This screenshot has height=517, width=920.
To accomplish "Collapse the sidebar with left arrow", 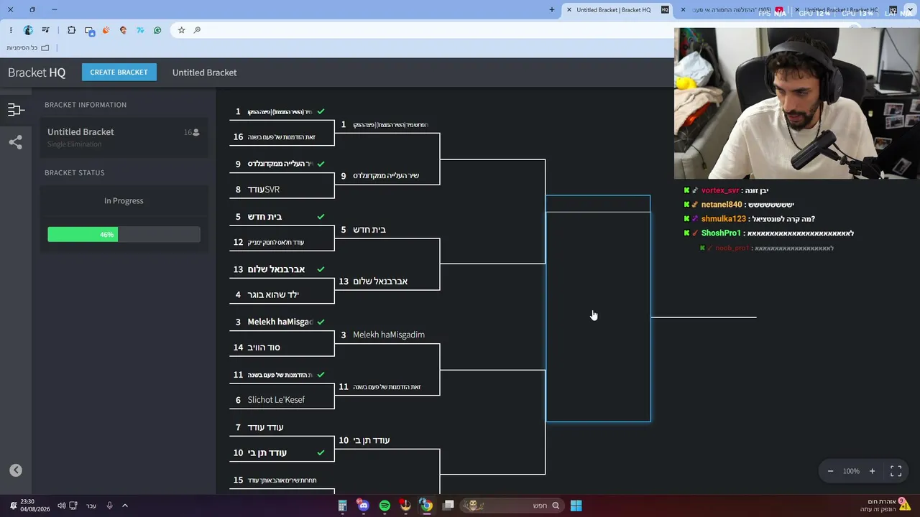I will pos(16,470).
